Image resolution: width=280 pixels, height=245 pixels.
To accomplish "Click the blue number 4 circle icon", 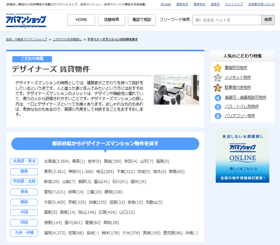I will pos(218,98).
